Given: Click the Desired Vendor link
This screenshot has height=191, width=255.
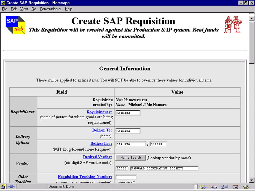Looking at the screenshot, I should (97, 157).
